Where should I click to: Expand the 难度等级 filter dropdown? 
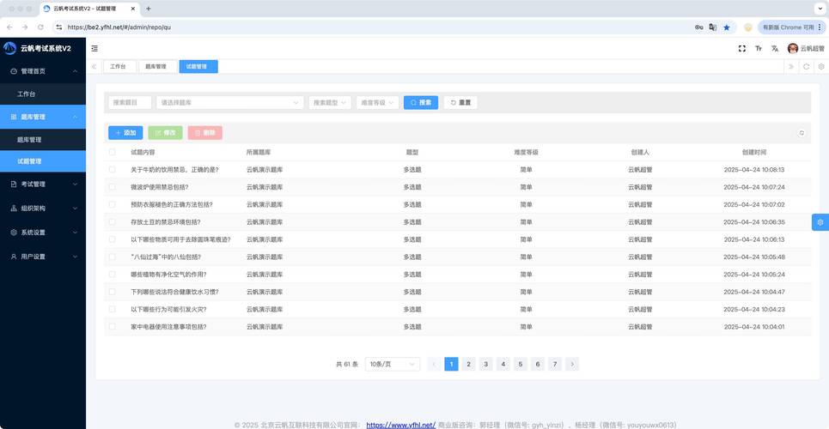(x=377, y=102)
